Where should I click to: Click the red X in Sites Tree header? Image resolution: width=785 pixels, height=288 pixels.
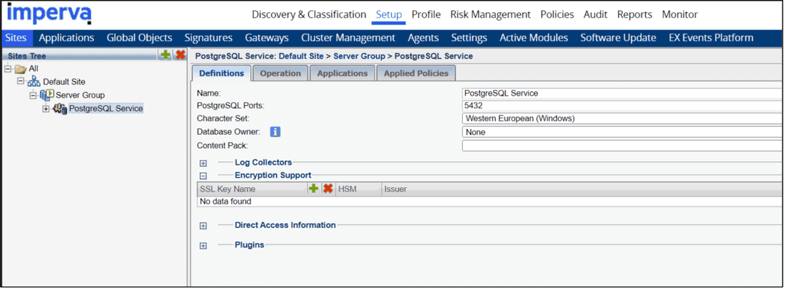tap(180, 55)
